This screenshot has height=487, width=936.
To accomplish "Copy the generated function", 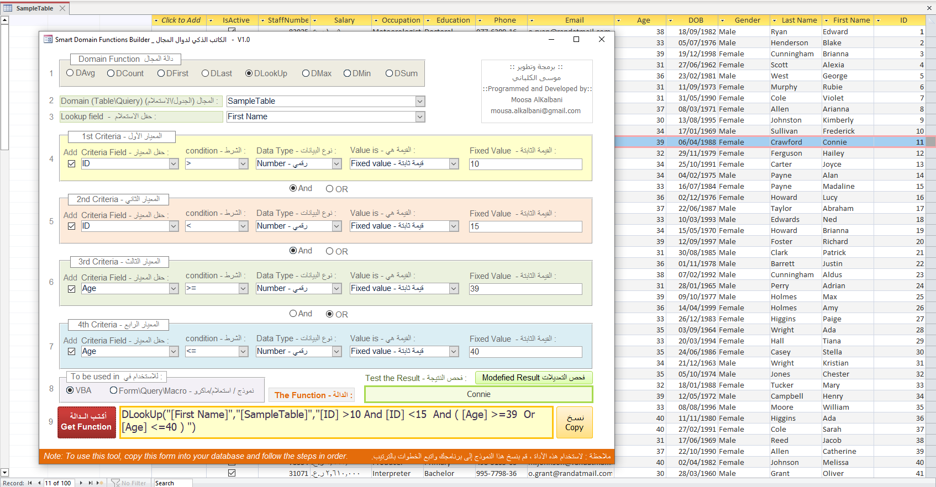I will click(574, 422).
